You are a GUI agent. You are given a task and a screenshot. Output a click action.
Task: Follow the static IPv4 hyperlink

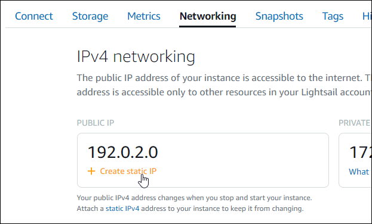tap(122, 209)
